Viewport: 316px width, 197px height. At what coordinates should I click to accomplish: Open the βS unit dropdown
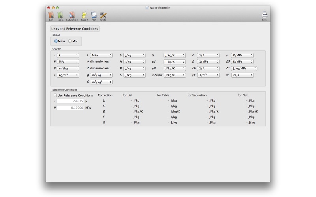(x=242, y=62)
